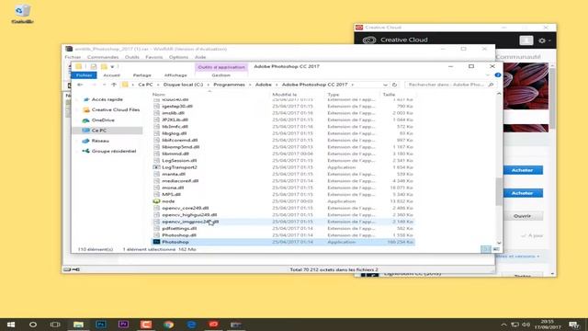Click the Explorer search field
This screenshot has width=588, height=331.
450,85
